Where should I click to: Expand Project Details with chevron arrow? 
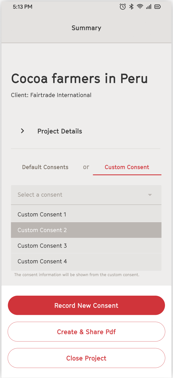[x=22, y=131]
